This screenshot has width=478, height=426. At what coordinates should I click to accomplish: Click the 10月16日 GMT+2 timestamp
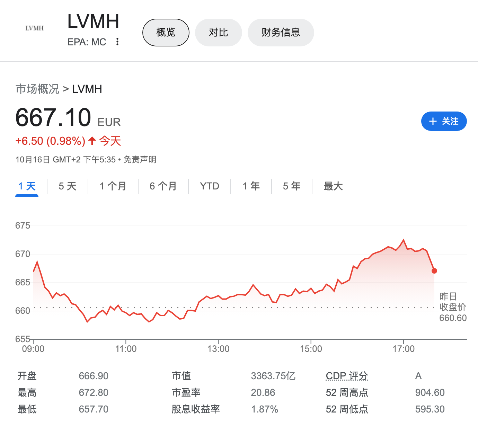(x=66, y=160)
